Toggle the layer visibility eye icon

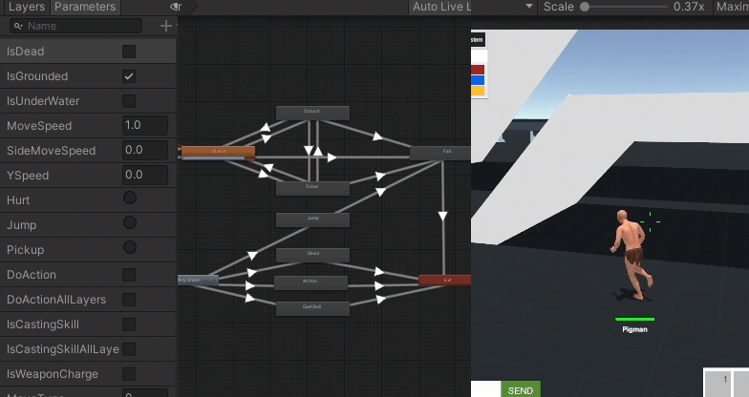point(176,7)
